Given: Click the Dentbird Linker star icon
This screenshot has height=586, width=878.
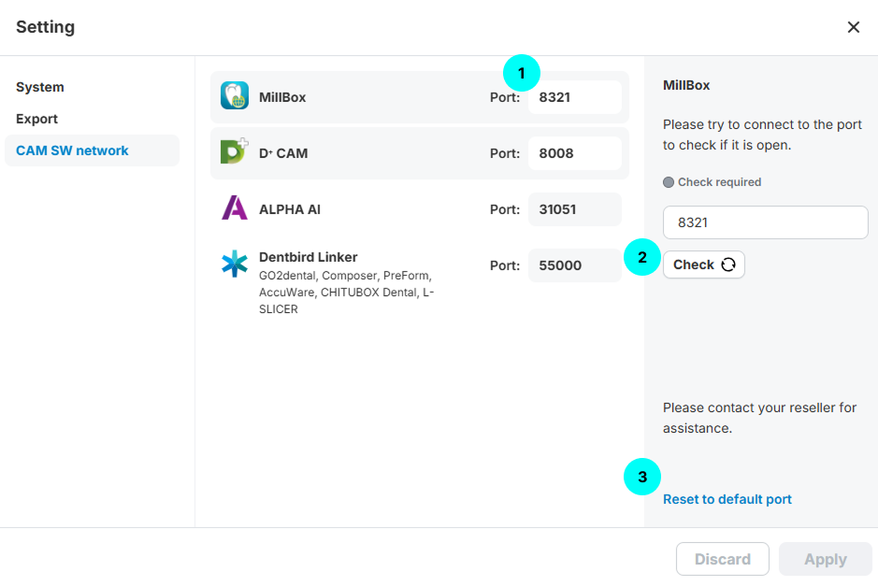Looking at the screenshot, I should click(234, 264).
